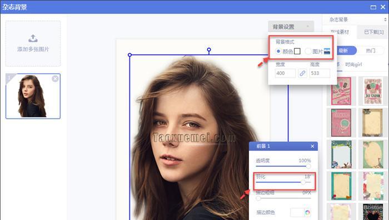Click the 宽度 width input field
389x220 pixels.
pyautogui.click(x=285, y=73)
